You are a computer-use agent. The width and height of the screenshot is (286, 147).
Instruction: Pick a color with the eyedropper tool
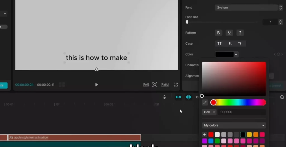click(x=205, y=103)
